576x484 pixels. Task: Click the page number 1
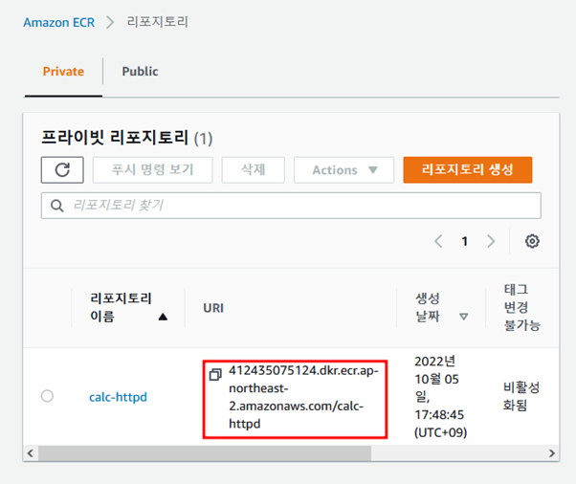click(465, 241)
